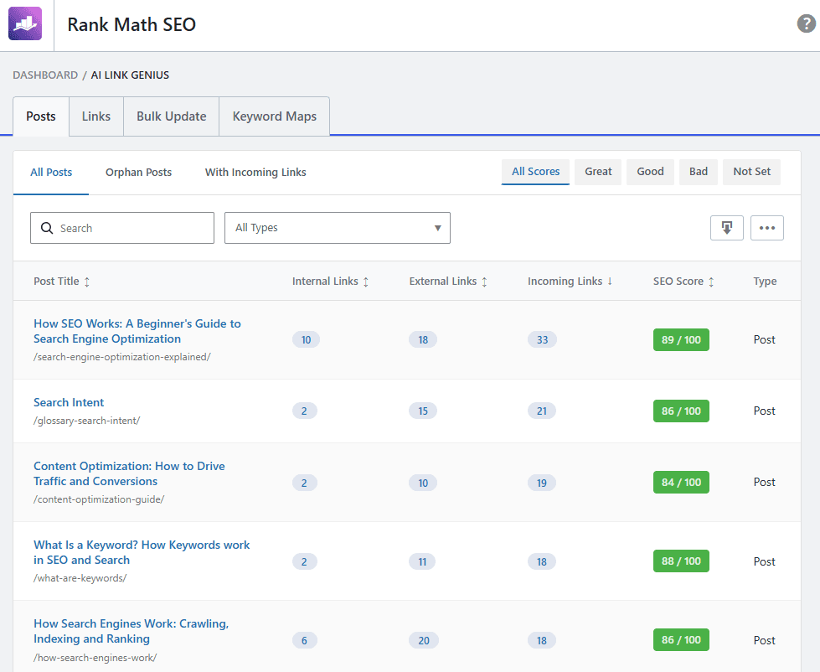Image resolution: width=820 pixels, height=672 pixels.
Task: Click external links count 18 for How SEO Works
Action: (422, 340)
